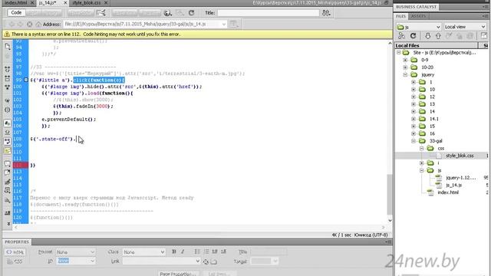The width and height of the screenshot is (491, 276).
Task: Select the folder named 16
Action: [x=432, y=133]
